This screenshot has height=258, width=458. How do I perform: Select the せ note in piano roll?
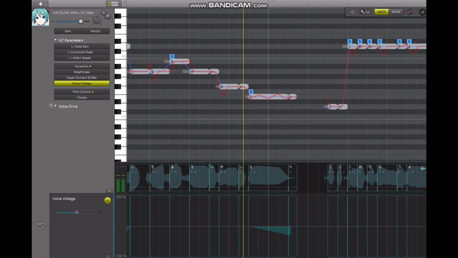[200, 71]
